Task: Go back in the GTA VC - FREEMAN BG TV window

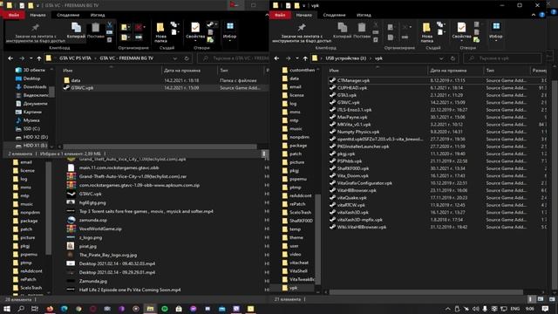Action: coord(10,58)
